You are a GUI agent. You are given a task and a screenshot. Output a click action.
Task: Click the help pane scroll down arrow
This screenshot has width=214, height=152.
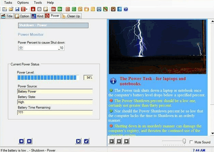tap(213, 133)
